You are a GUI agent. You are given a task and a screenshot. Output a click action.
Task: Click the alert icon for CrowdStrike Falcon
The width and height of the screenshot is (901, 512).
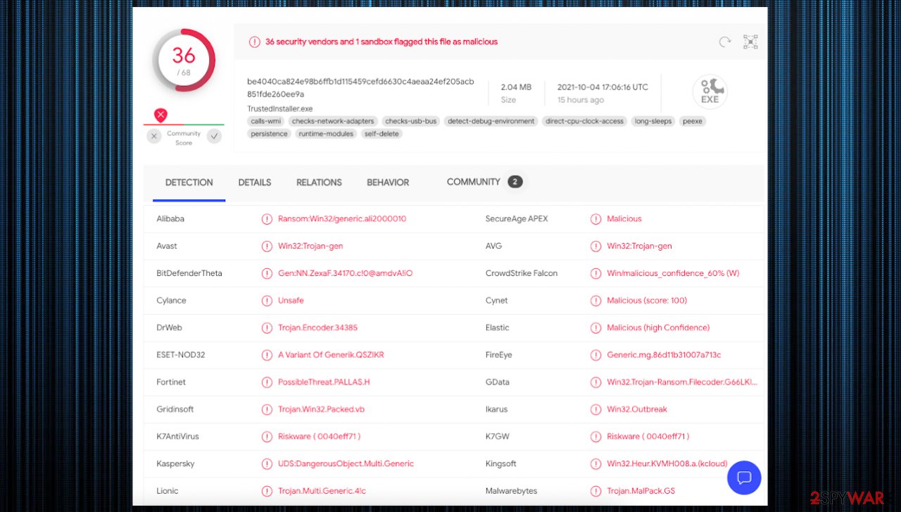596,273
